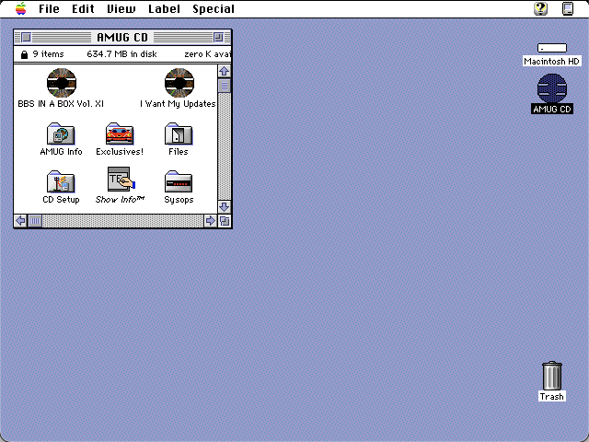Click the 'Trash' label on desktop

point(552,397)
